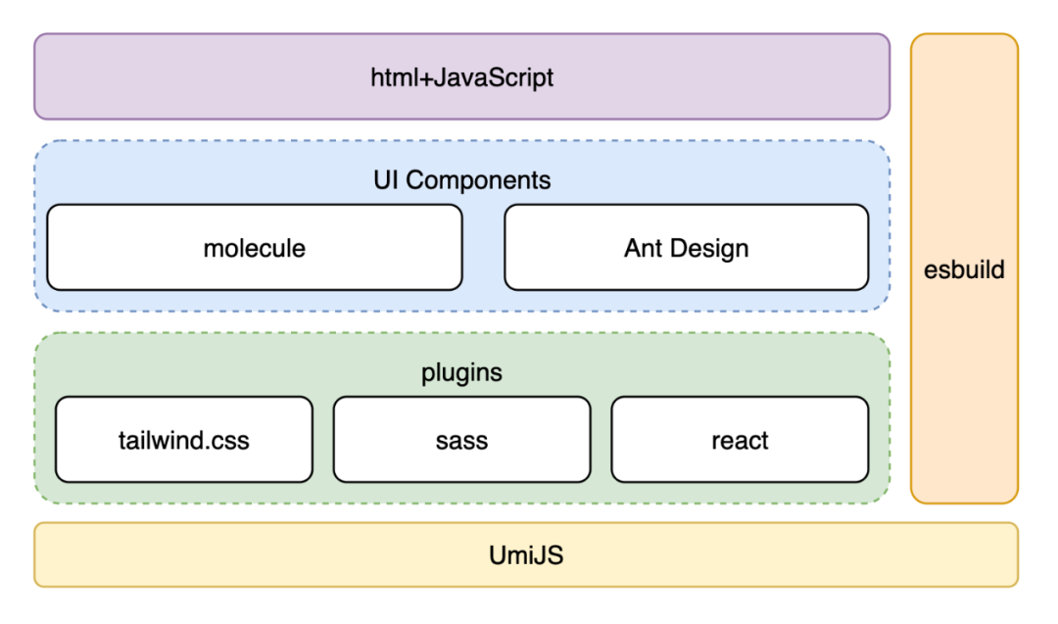Select the react plugin box
This screenshot has width=1058, height=624.
(x=741, y=440)
